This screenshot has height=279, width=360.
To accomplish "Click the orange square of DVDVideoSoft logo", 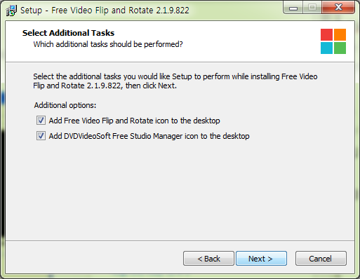I will tap(340, 34).
